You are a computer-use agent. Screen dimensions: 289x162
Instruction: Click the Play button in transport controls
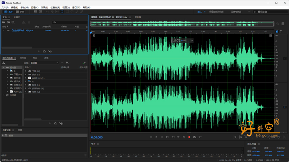(156, 137)
